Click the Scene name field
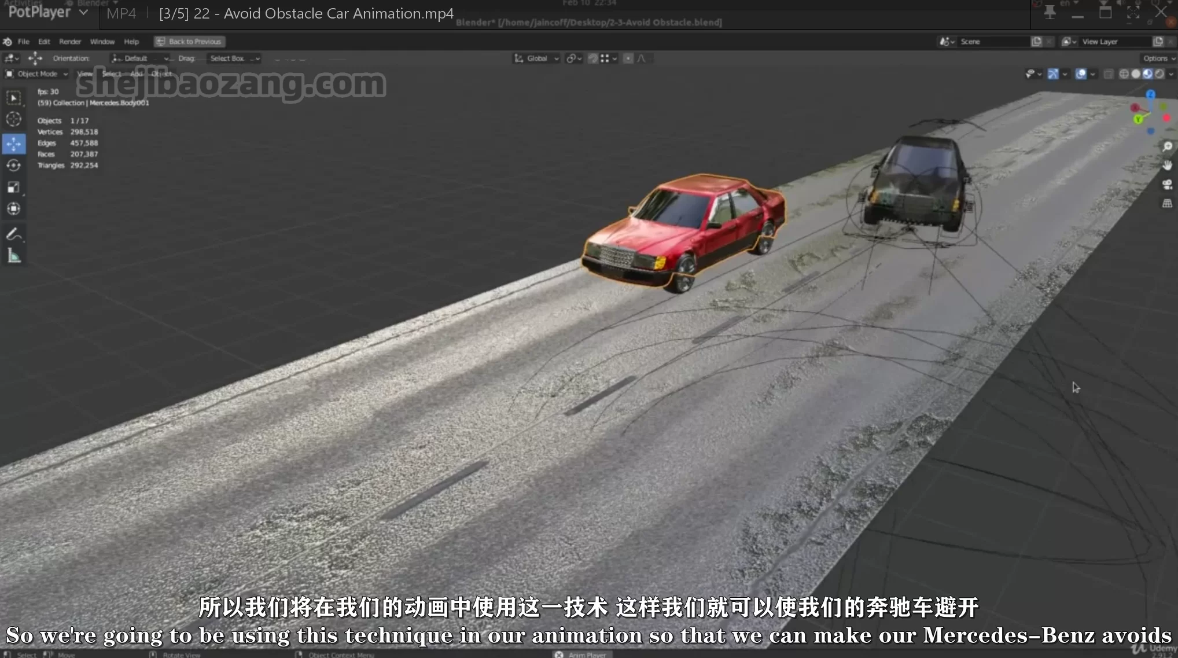The image size is (1178, 658). click(993, 42)
